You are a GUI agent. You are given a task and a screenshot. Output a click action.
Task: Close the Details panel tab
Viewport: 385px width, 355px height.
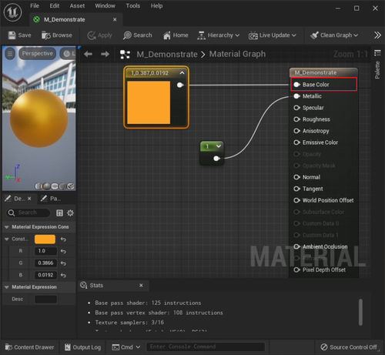(x=29, y=199)
